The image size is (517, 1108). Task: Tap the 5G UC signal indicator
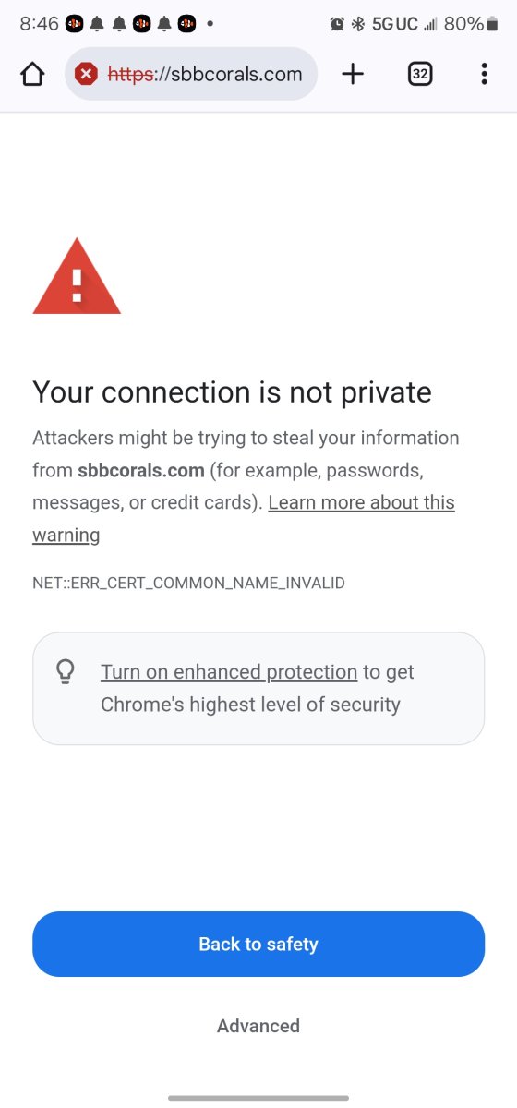(395, 24)
